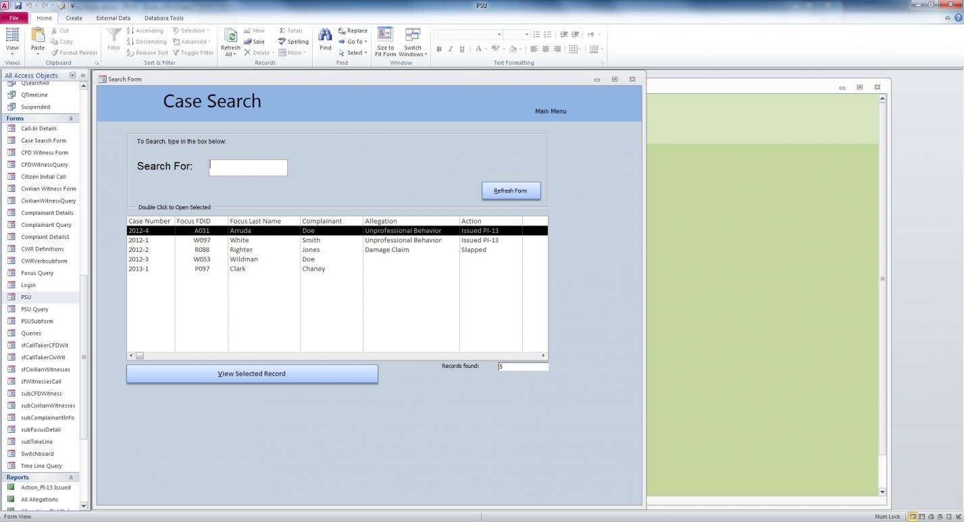
Task: Open the Go To dropdown
Action: [x=353, y=41]
